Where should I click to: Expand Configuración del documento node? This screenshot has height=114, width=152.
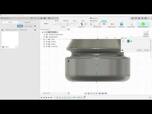[x=44, y=35]
